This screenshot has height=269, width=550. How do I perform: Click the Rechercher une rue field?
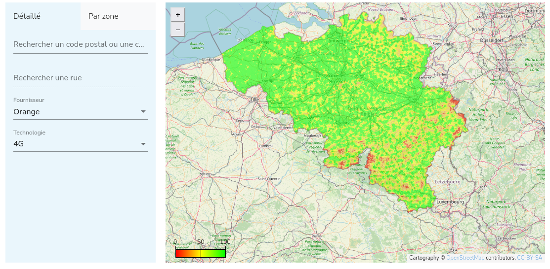81,78
